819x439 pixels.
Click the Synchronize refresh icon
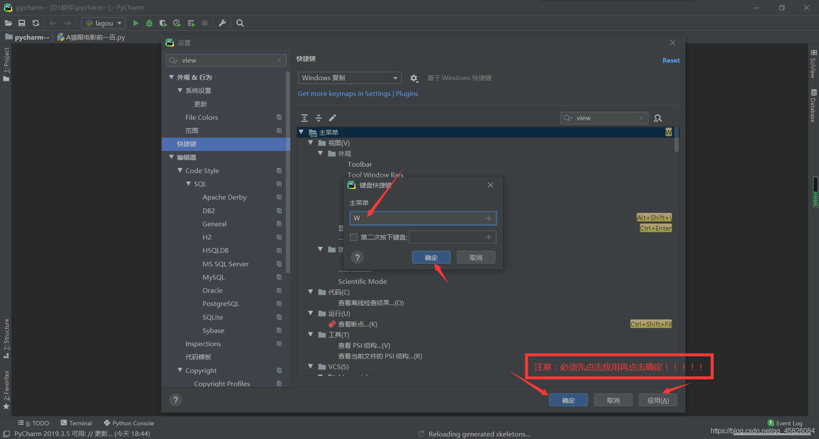(36, 23)
